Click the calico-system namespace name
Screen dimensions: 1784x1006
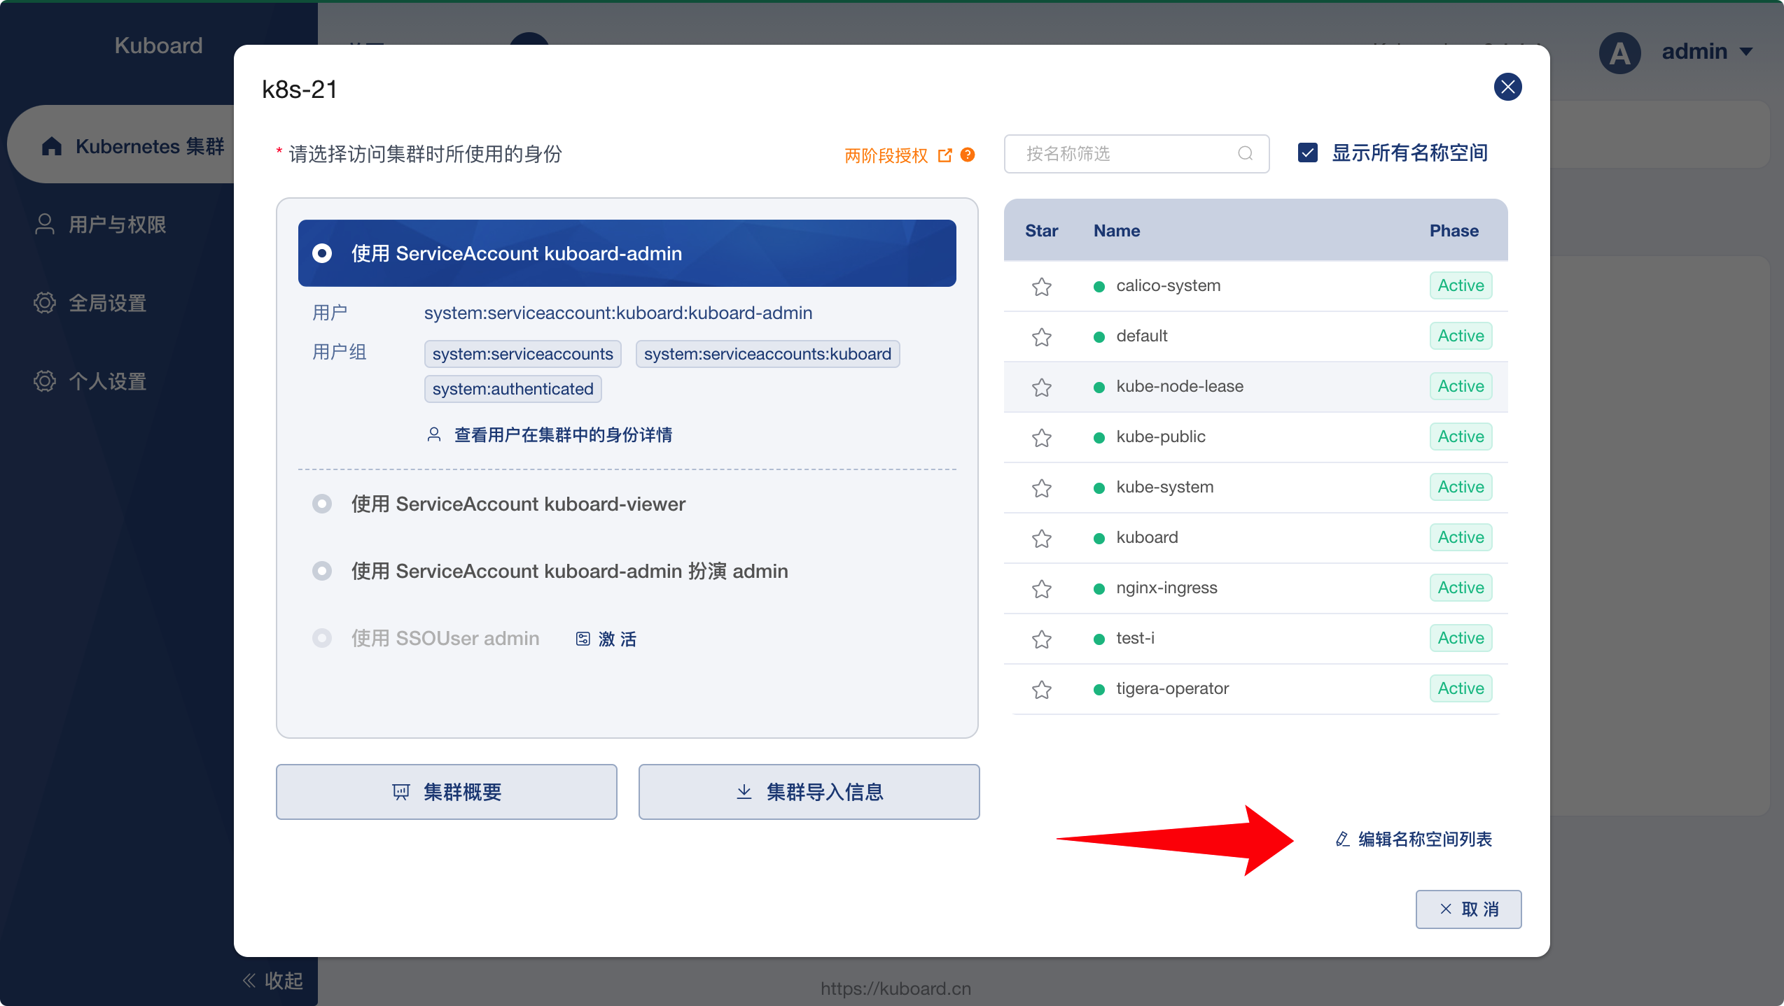click(1168, 285)
